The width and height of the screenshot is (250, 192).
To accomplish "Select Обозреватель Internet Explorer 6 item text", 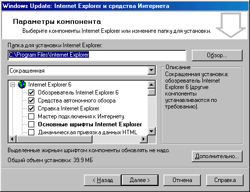I will click(x=78, y=93).
